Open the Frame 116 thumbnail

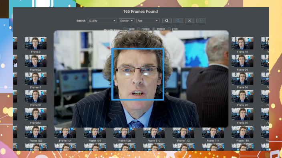[242, 132]
